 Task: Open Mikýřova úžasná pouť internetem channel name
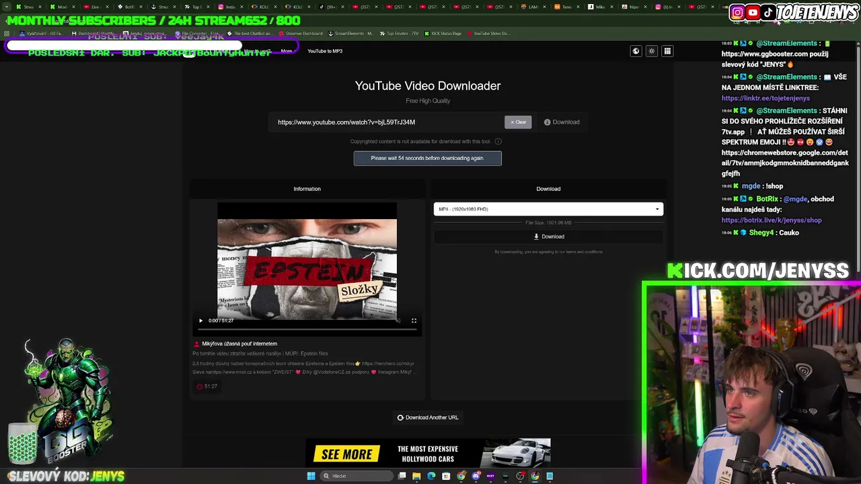(x=239, y=344)
